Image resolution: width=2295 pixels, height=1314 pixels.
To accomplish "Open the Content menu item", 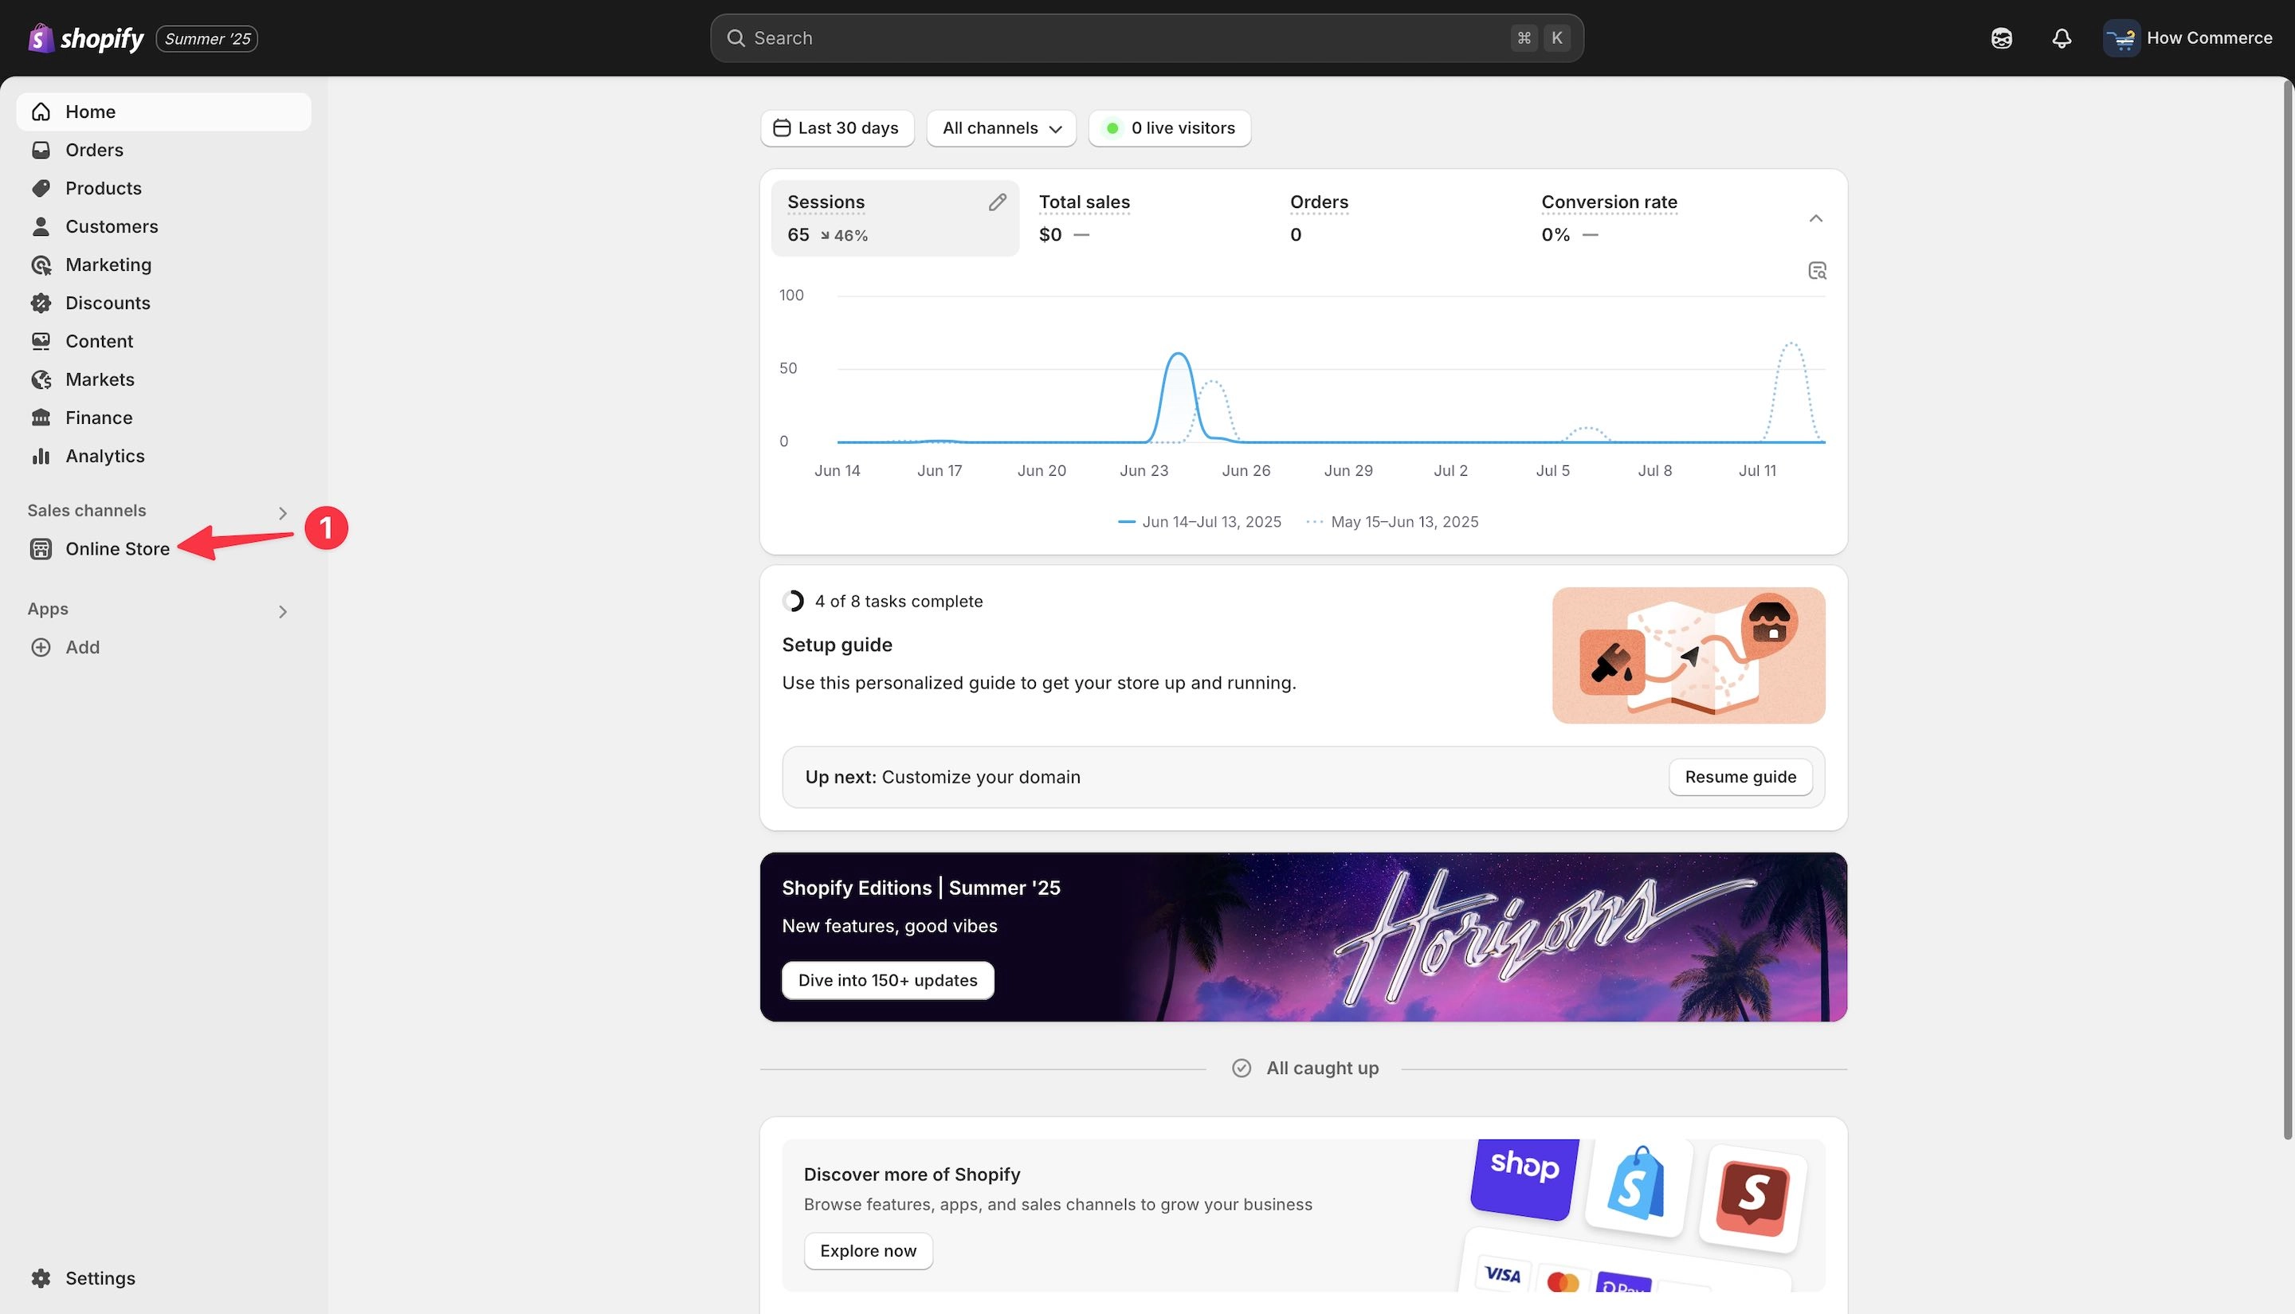I will pyautogui.click(x=163, y=341).
